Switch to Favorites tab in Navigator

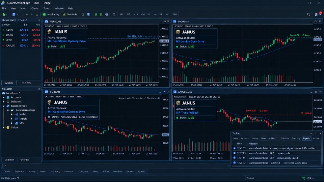[x=24, y=160]
